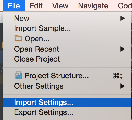Expand the New submenu arrow
The image size is (132, 120).
point(123,18)
